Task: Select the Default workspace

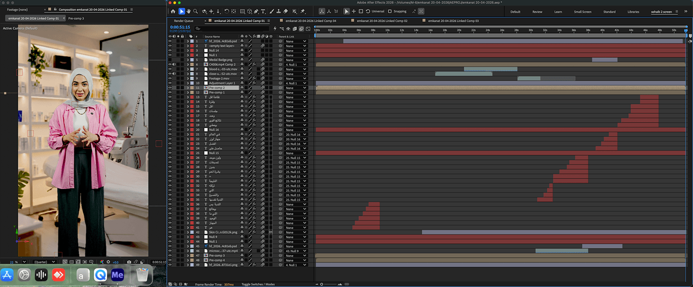Action: (x=515, y=11)
